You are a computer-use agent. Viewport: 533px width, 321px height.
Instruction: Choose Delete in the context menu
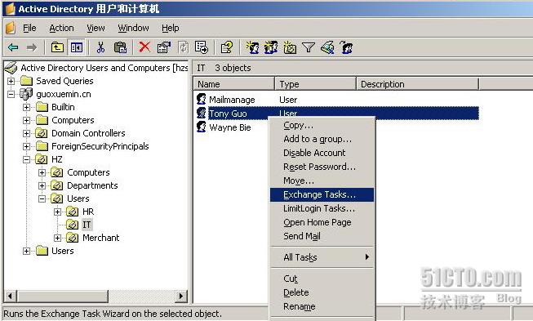(322, 292)
